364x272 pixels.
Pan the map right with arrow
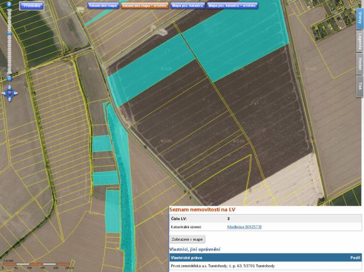[16, 93]
